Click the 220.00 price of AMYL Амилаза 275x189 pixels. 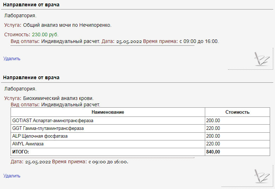pyautogui.click(x=213, y=144)
